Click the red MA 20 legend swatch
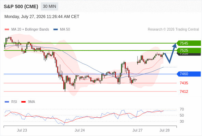The height and width of the screenshot is (136, 202). 7,30
